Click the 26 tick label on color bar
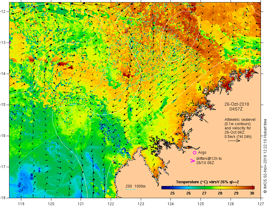Screen dimensions: 267x207 [188, 193]
